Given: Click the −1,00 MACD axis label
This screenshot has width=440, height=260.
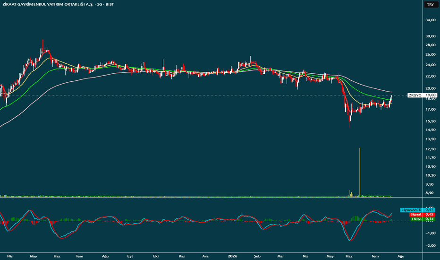Looking at the screenshot, I should coord(430,233).
